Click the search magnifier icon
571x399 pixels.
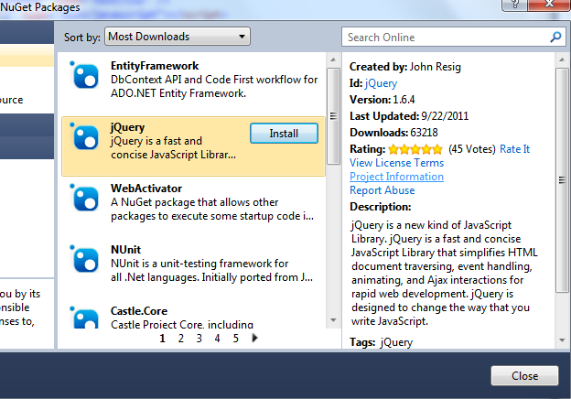[555, 37]
